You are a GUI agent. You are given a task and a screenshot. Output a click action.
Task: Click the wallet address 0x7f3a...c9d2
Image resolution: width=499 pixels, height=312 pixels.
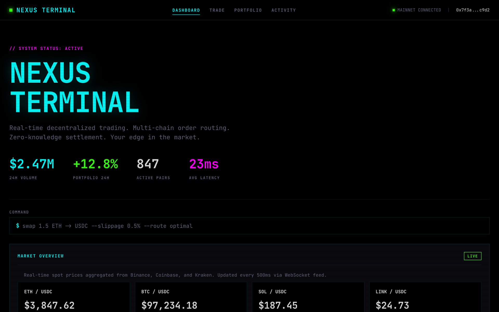[x=473, y=10]
